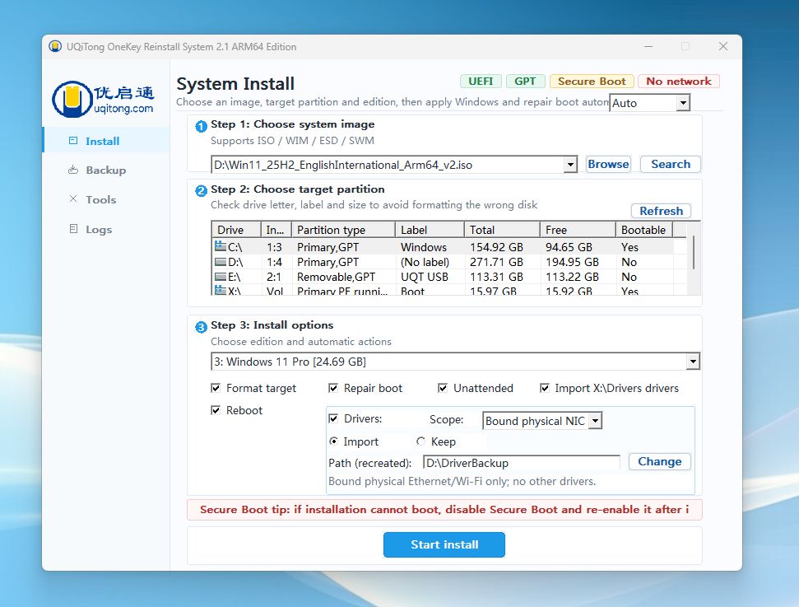Open the Windows edition dropdown
The image size is (799, 607).
[x=693, y=362]
